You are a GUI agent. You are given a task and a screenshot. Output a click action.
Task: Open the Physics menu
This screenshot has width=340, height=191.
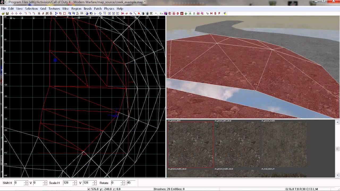coord(109,8)
